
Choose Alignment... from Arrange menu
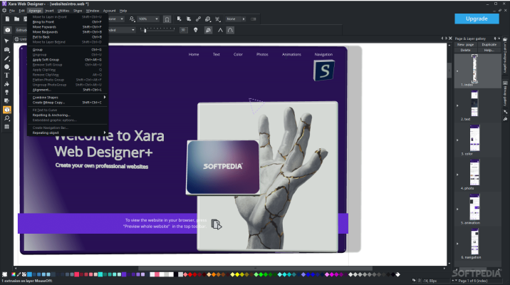[68, 90]
